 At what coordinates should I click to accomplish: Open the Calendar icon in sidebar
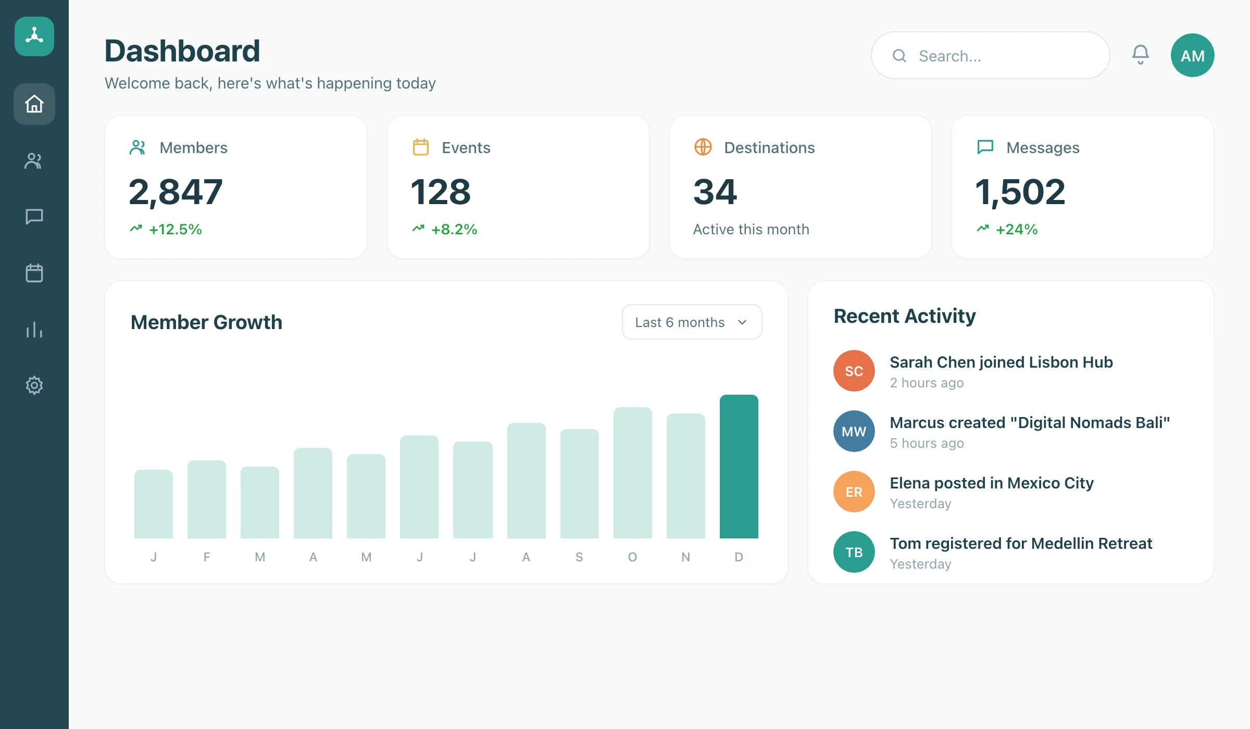34,273
